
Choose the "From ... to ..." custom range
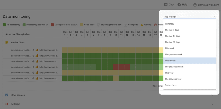[171, 85]
